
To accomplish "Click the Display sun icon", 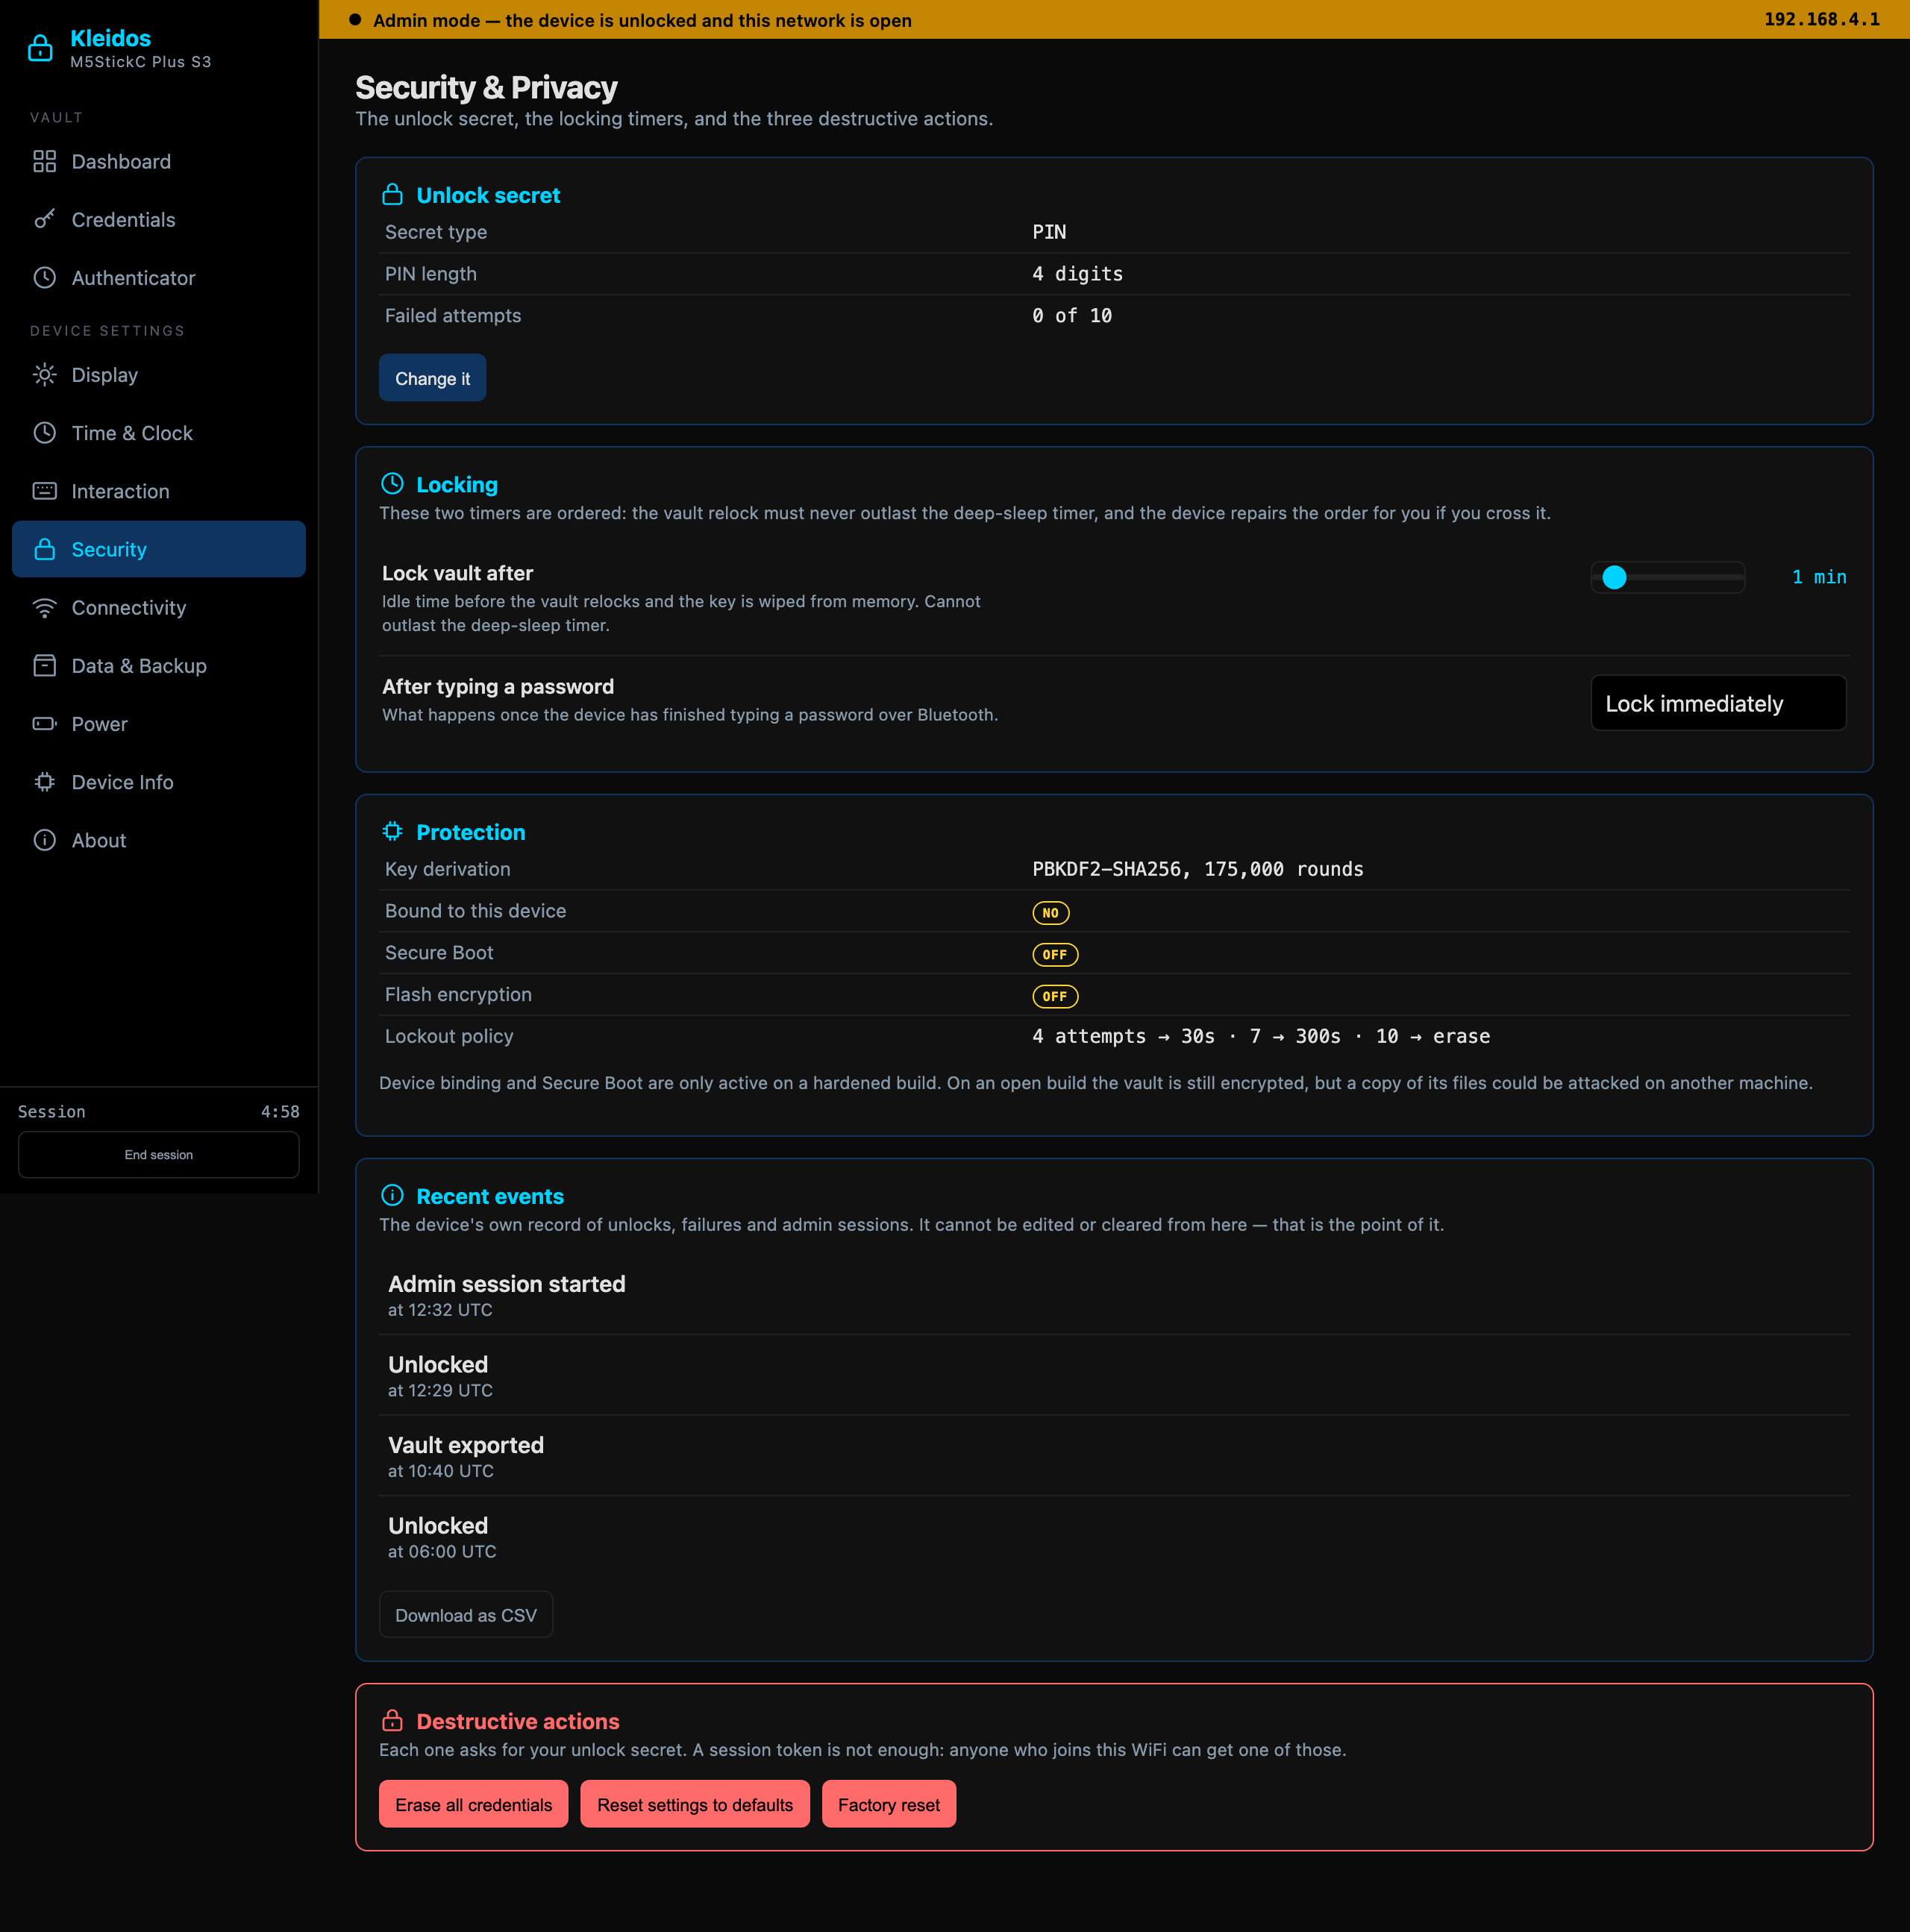I will coord(44,375).
